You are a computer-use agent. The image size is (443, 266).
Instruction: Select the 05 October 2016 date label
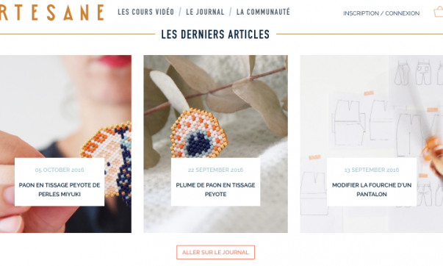[60, 170]
